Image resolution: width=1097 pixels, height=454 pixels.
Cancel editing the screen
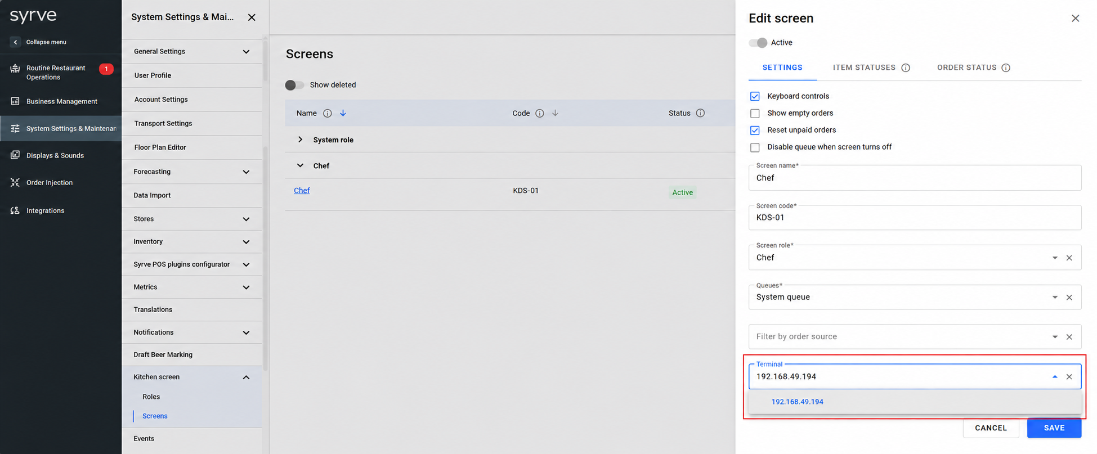click(991, 428)
